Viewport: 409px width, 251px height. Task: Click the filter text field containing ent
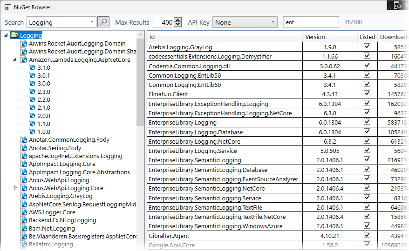[x=311, y=22]
